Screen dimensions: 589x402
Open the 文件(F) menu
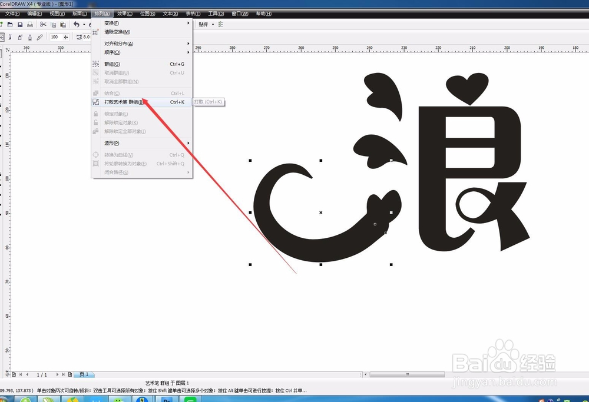pyautogui.click(x=12, y=14)
